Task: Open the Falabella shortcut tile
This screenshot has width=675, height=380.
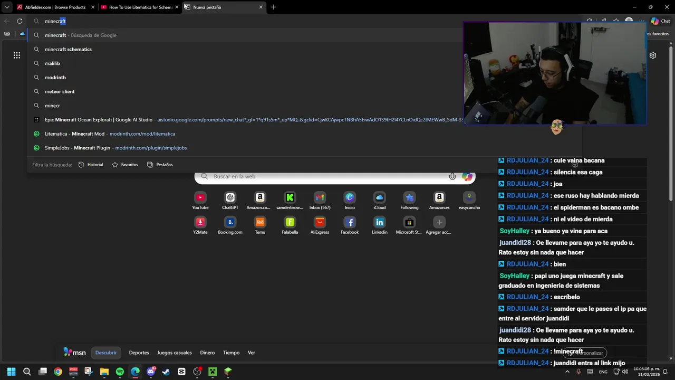Action: [290, 225]
